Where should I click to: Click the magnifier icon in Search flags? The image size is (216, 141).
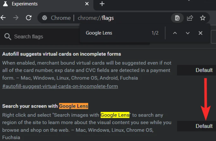click(8, 37)
